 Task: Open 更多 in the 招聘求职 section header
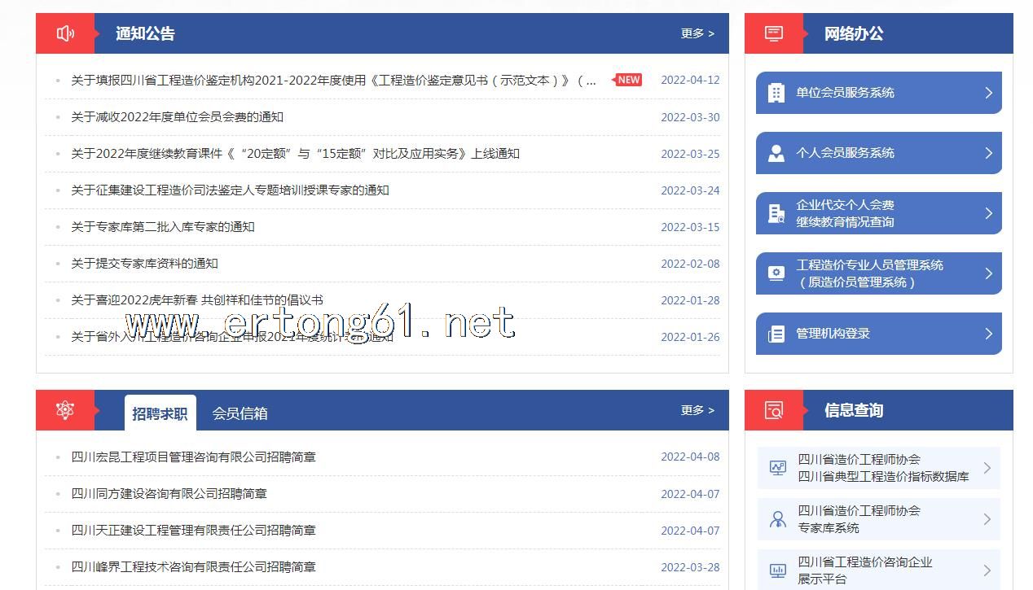point(697,410)
